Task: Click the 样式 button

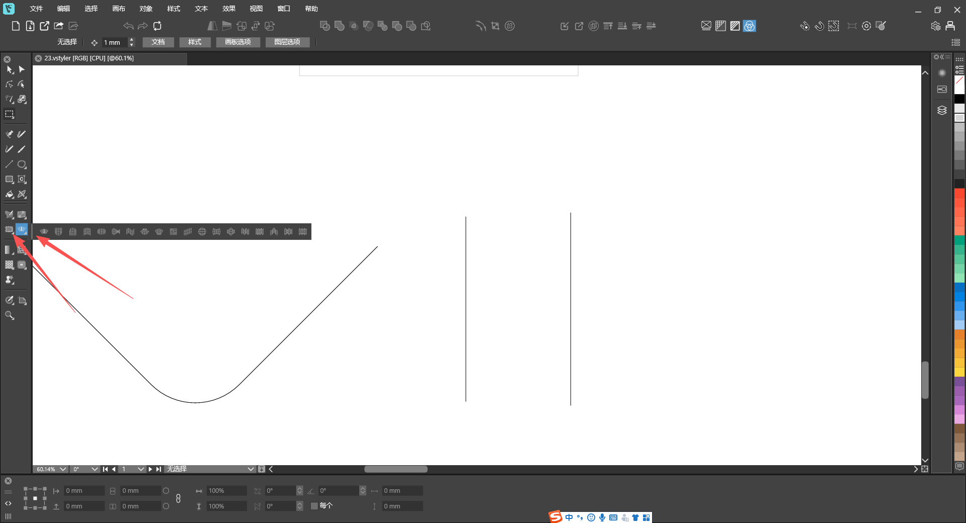Action: click(195, 42)
